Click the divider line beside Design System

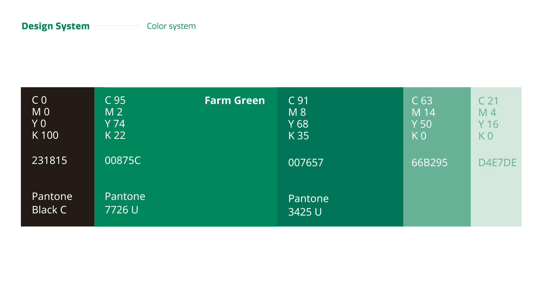coord(118,26)
